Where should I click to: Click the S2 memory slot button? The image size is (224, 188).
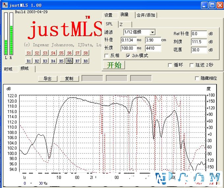click(x=37, y=53)
